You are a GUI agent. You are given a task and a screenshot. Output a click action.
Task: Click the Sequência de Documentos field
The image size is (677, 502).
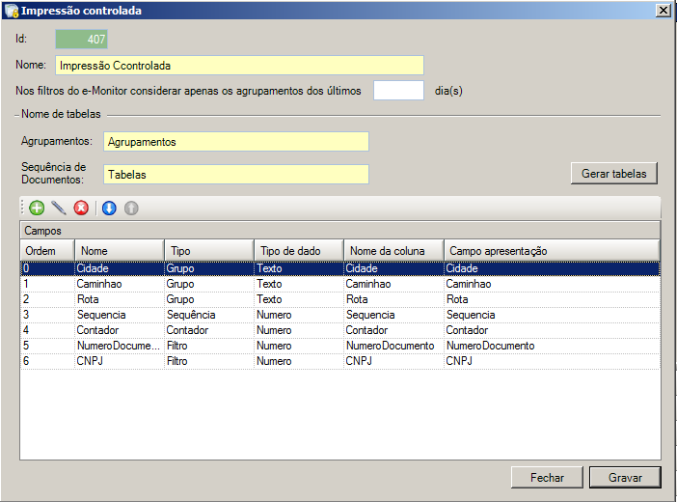coord(235,175)
